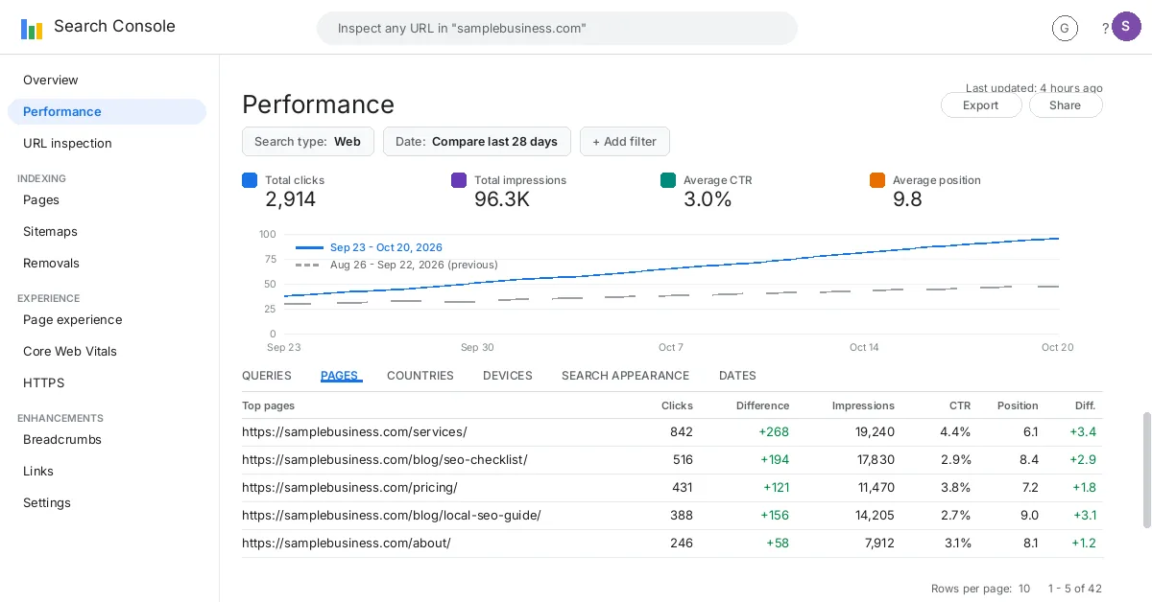Click the 9.0 position cell
The width and height of the screenshot is (1152, 602).
pos(1030,516)
